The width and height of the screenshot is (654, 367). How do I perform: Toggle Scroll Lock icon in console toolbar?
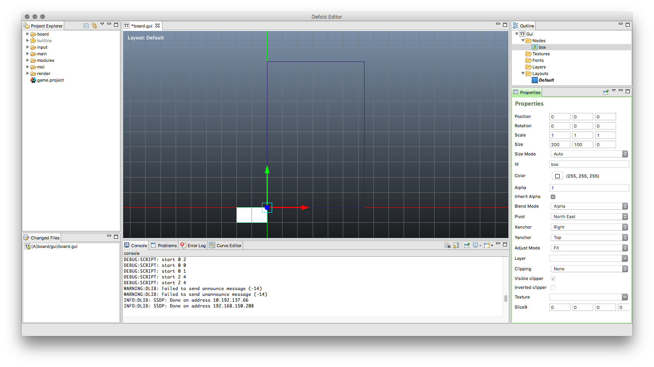pos(456,245)
